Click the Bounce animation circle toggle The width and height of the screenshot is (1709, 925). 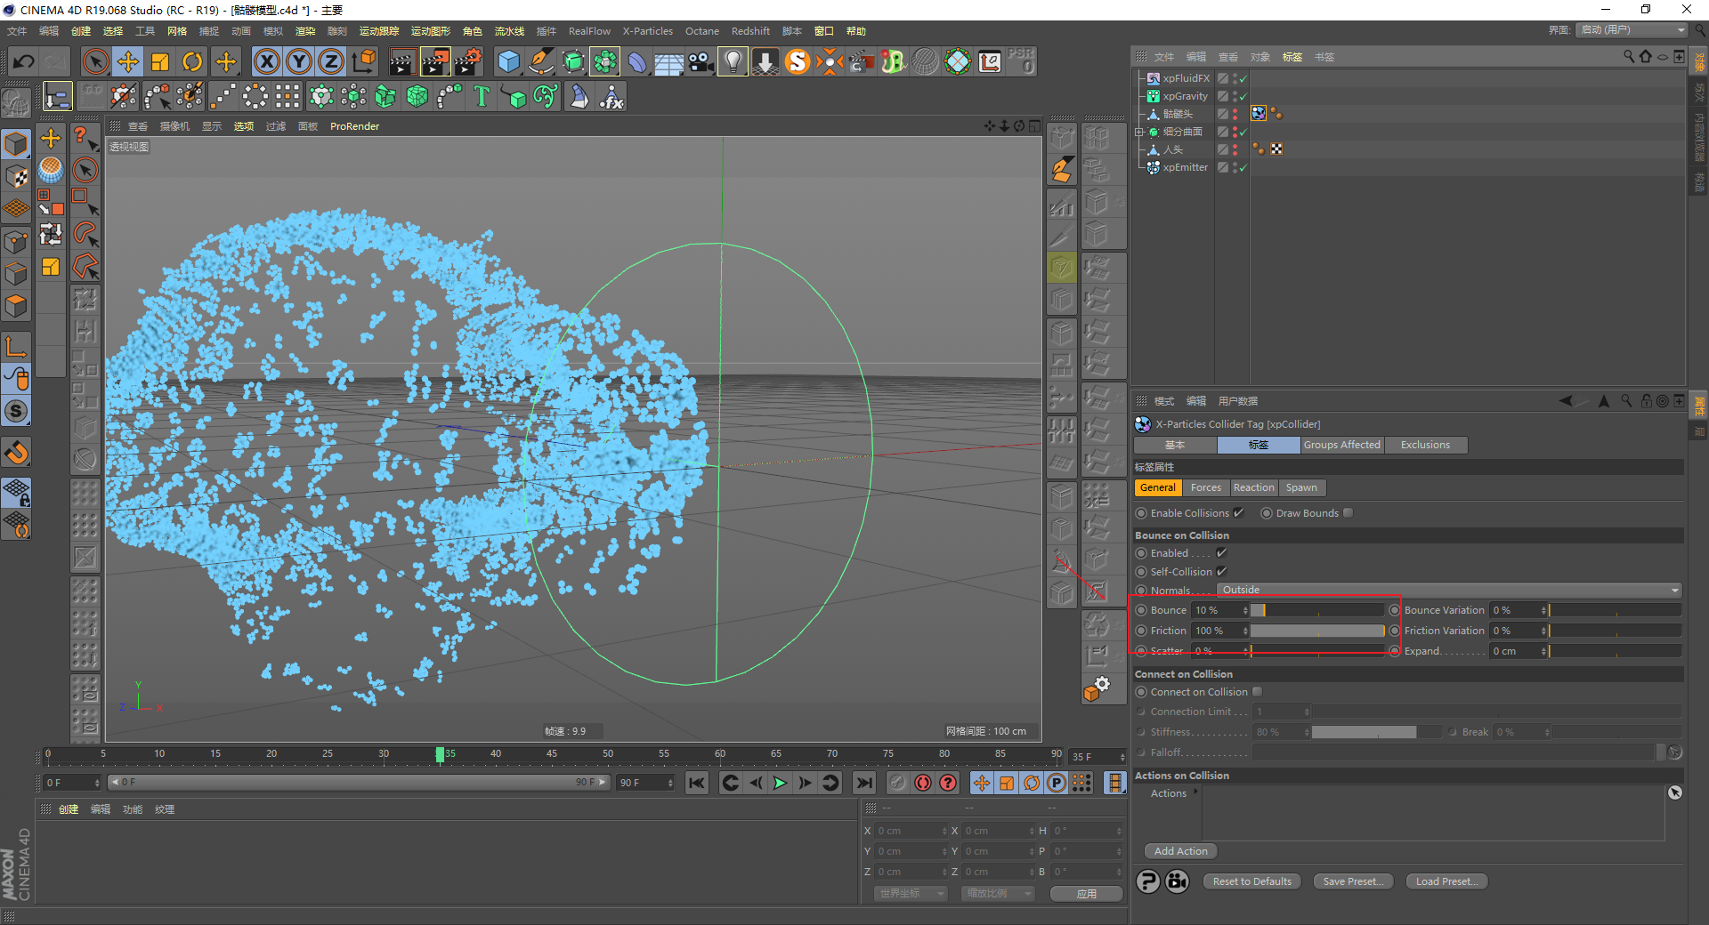[1141, 610]
